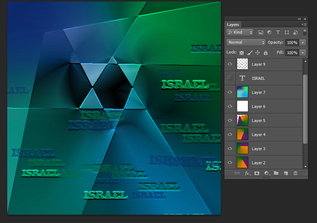The height and width of the screenshot is (223, 317).
Task: Delete layer using the trash icon
Action: tap(295, 173)
